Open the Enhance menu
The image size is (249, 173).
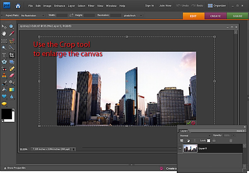[x=59, y=6]
